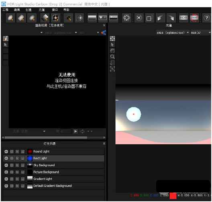Toggle power on Rect Light

(6, 158)
